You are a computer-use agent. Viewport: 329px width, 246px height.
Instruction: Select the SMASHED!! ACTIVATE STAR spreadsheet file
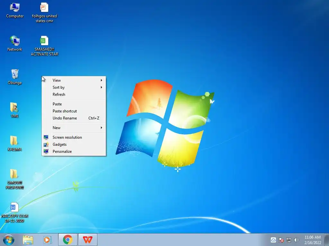tap(44, 46)
